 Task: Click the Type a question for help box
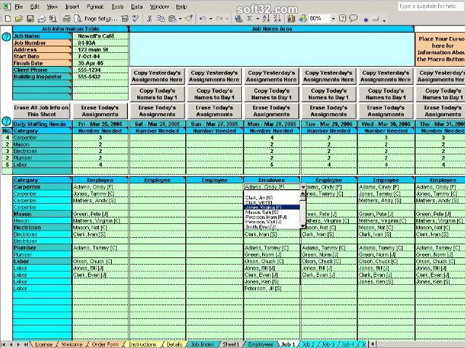point(430,7)
